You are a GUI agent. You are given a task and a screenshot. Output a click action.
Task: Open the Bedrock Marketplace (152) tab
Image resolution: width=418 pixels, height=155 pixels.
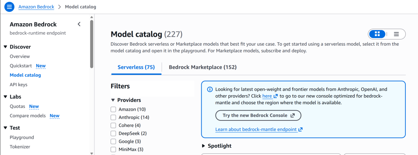click(202, 67)
